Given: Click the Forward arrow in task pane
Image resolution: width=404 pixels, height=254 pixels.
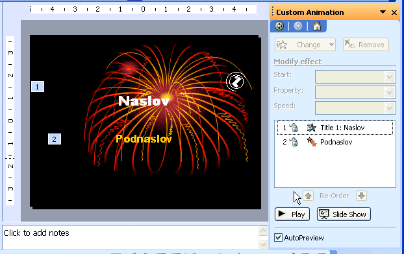Looking at the screenshot, I should pos(297,26).
